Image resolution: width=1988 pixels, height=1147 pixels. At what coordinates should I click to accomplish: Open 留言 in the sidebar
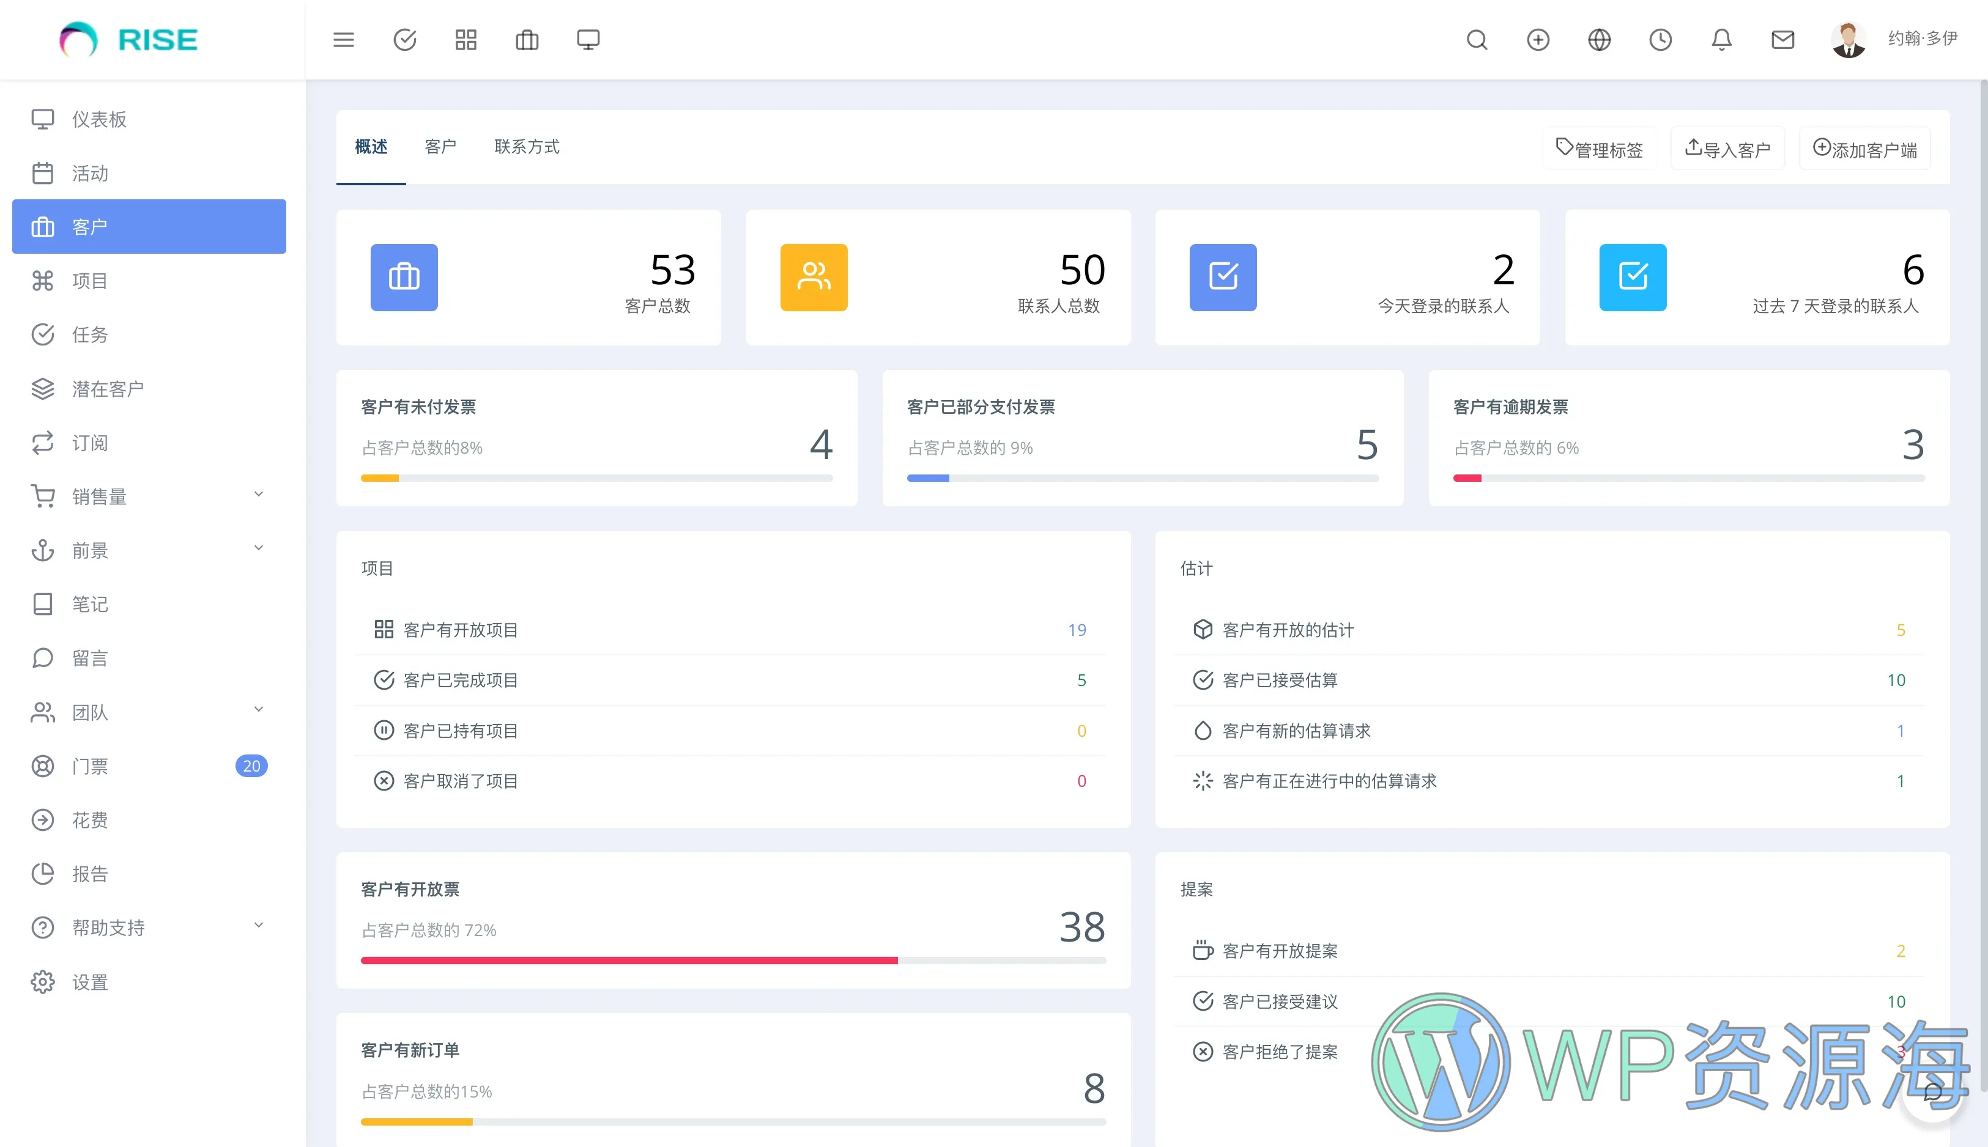click(149, 658)
